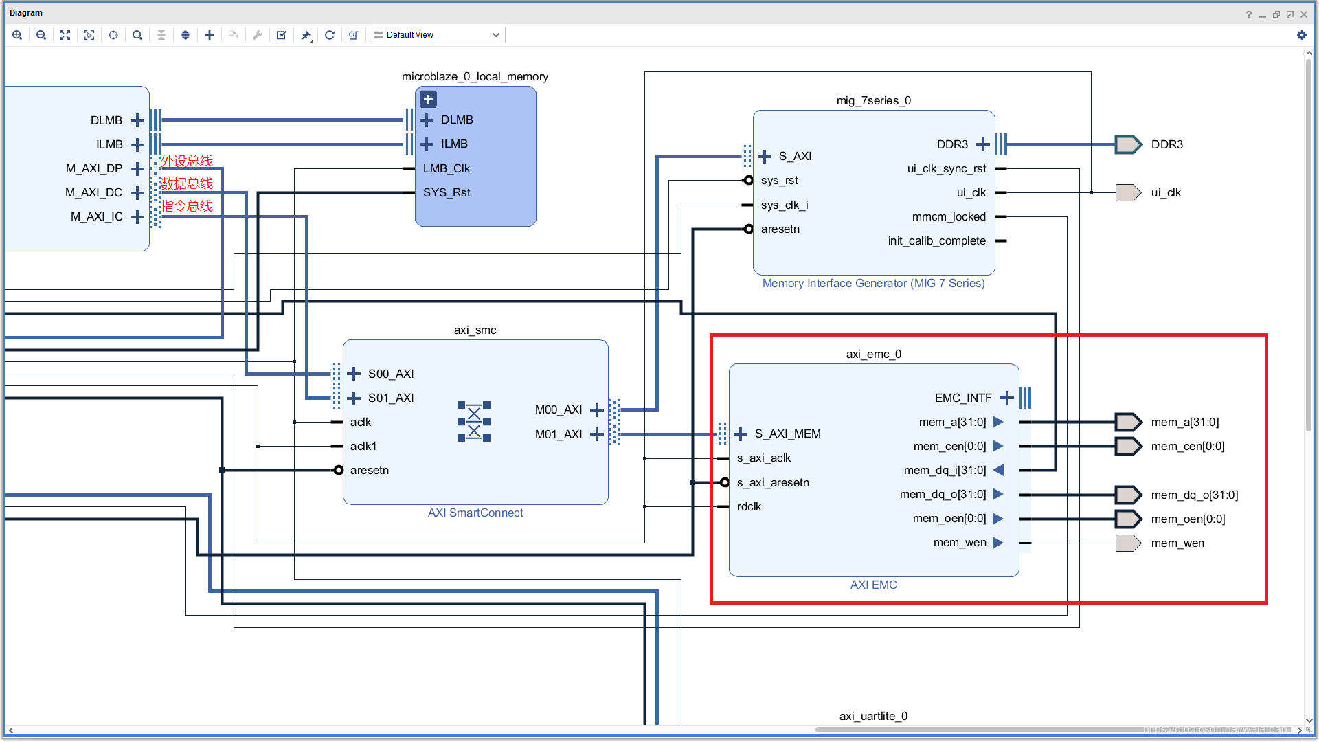Click the Regenerate Layout refresh icon

330,35
